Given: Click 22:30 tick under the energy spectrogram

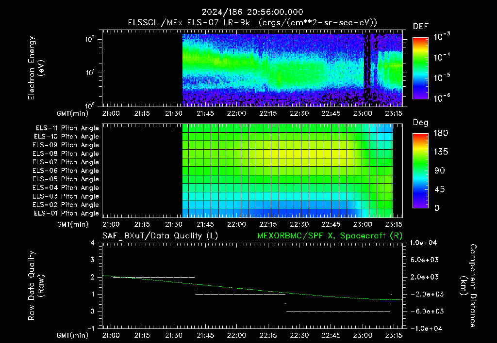Looking at the screenshot, I should point(299,113).
